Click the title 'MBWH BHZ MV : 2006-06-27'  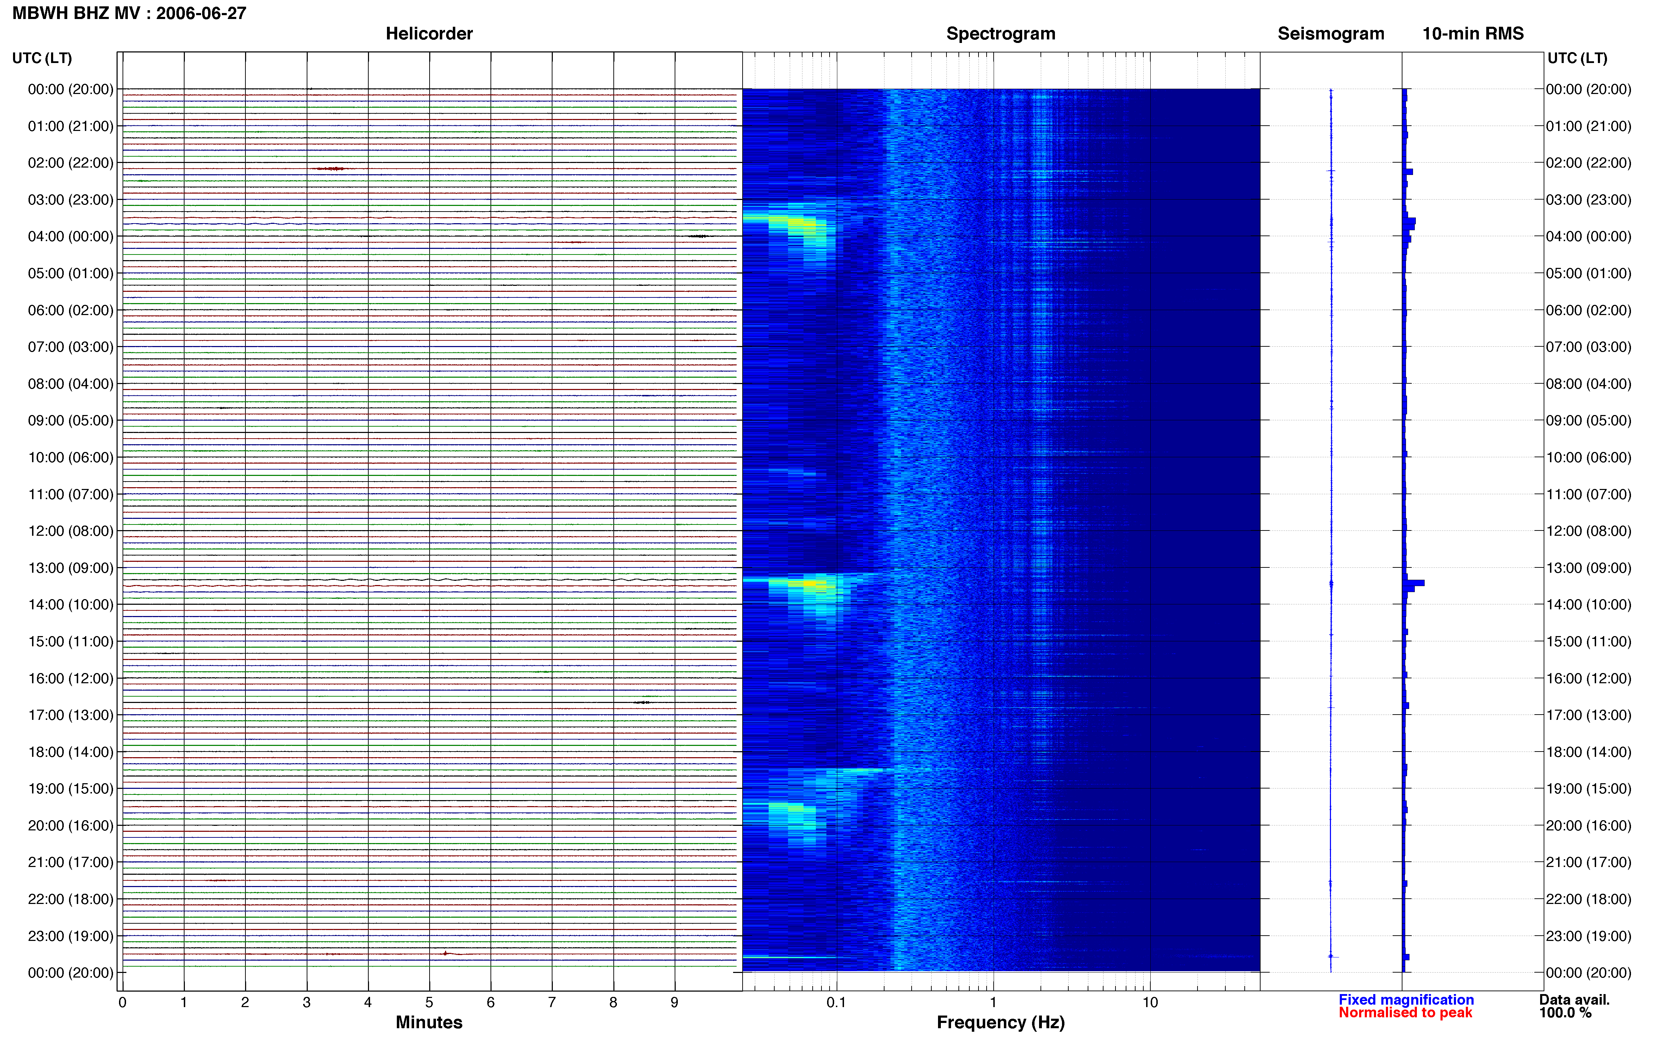[x=129, y=13]
